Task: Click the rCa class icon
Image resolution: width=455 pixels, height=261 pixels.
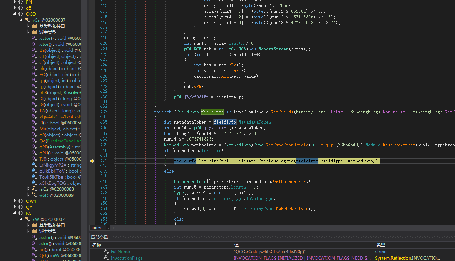Action: [28, 20]
